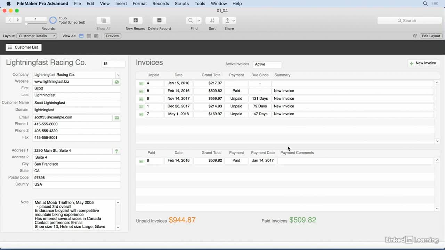The height and width of the screenshot is (250, 445).
Task: Click the Phone 1 field 415-555-8000
Action: coord(76,124)
